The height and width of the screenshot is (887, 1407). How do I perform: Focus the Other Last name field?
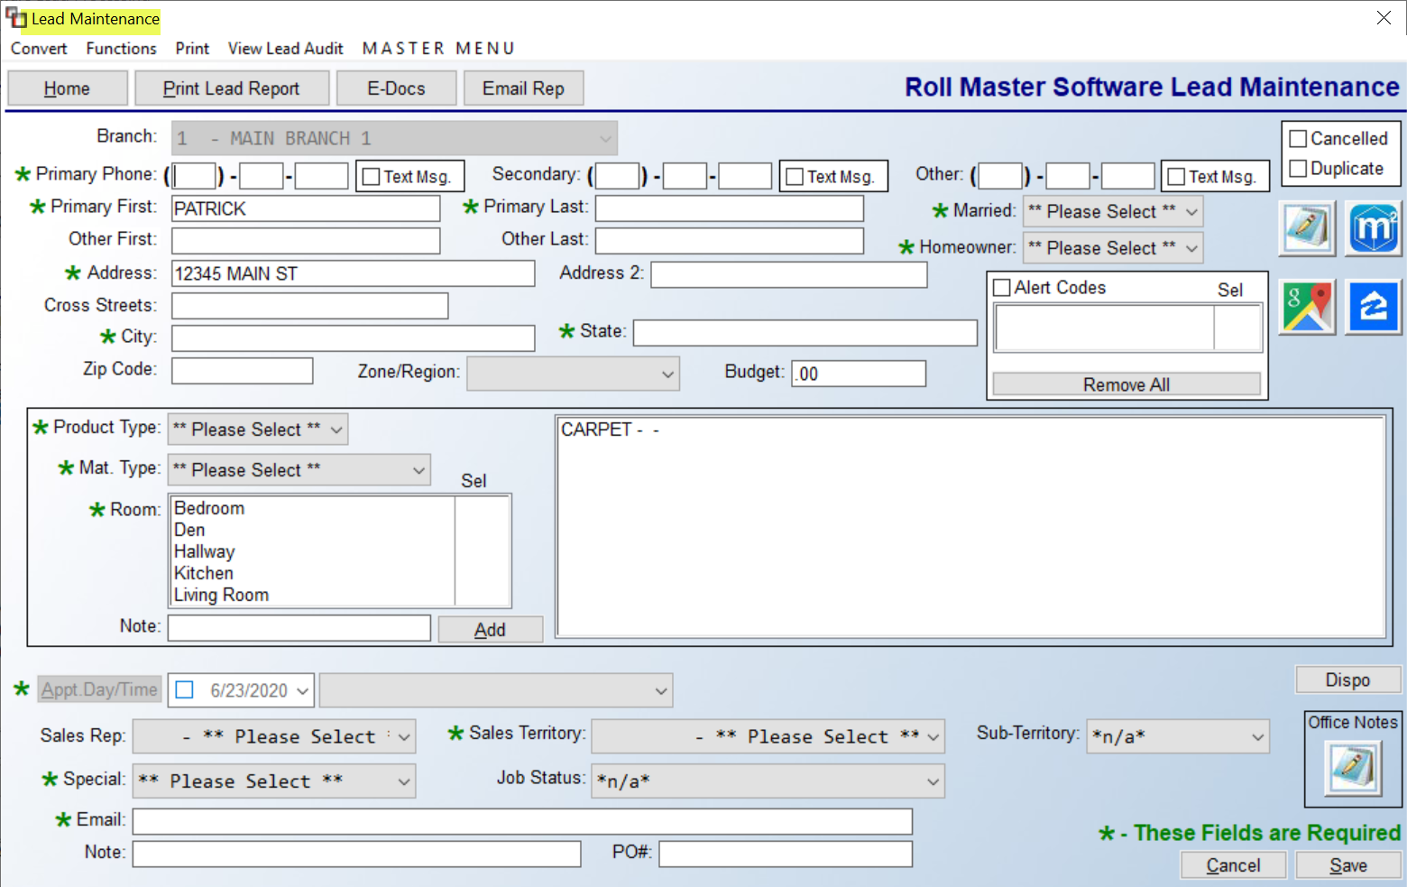pyautogui.click(x=729, y=241)
